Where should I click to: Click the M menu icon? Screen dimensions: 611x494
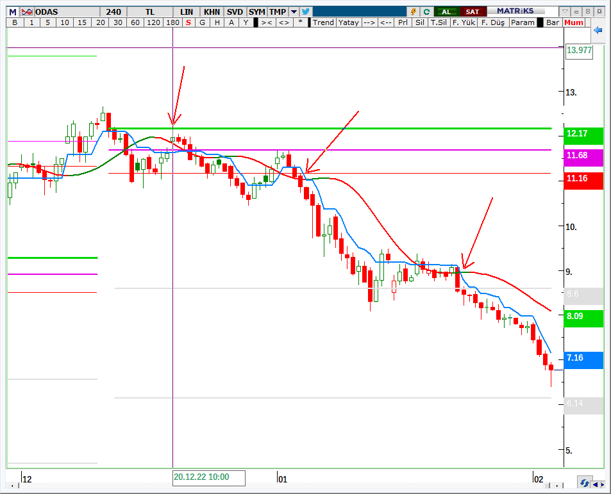13,12
